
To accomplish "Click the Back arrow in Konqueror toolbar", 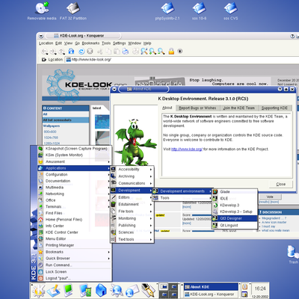I will point(45,52).
